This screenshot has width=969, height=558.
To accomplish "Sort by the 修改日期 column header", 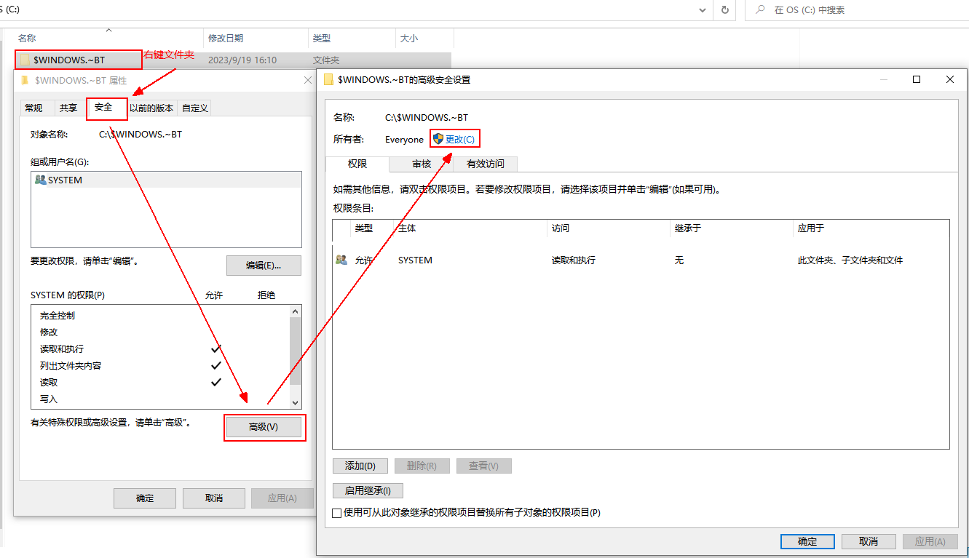I will point(226,39).
